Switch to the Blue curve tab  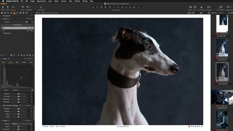(31, 62)
